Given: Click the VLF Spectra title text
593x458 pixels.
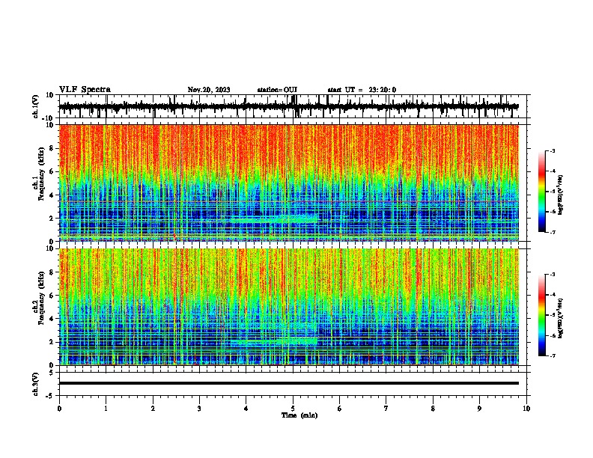Looking at the screenshot, I should click(x=85, y=89).
